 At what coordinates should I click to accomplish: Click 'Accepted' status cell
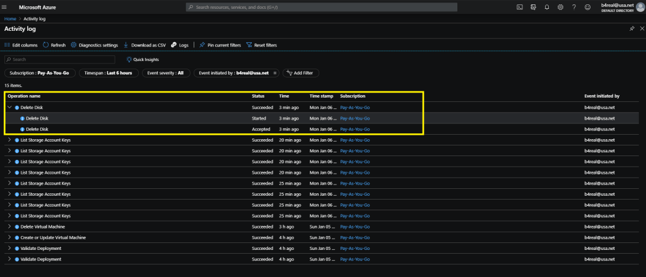point(261,129)
